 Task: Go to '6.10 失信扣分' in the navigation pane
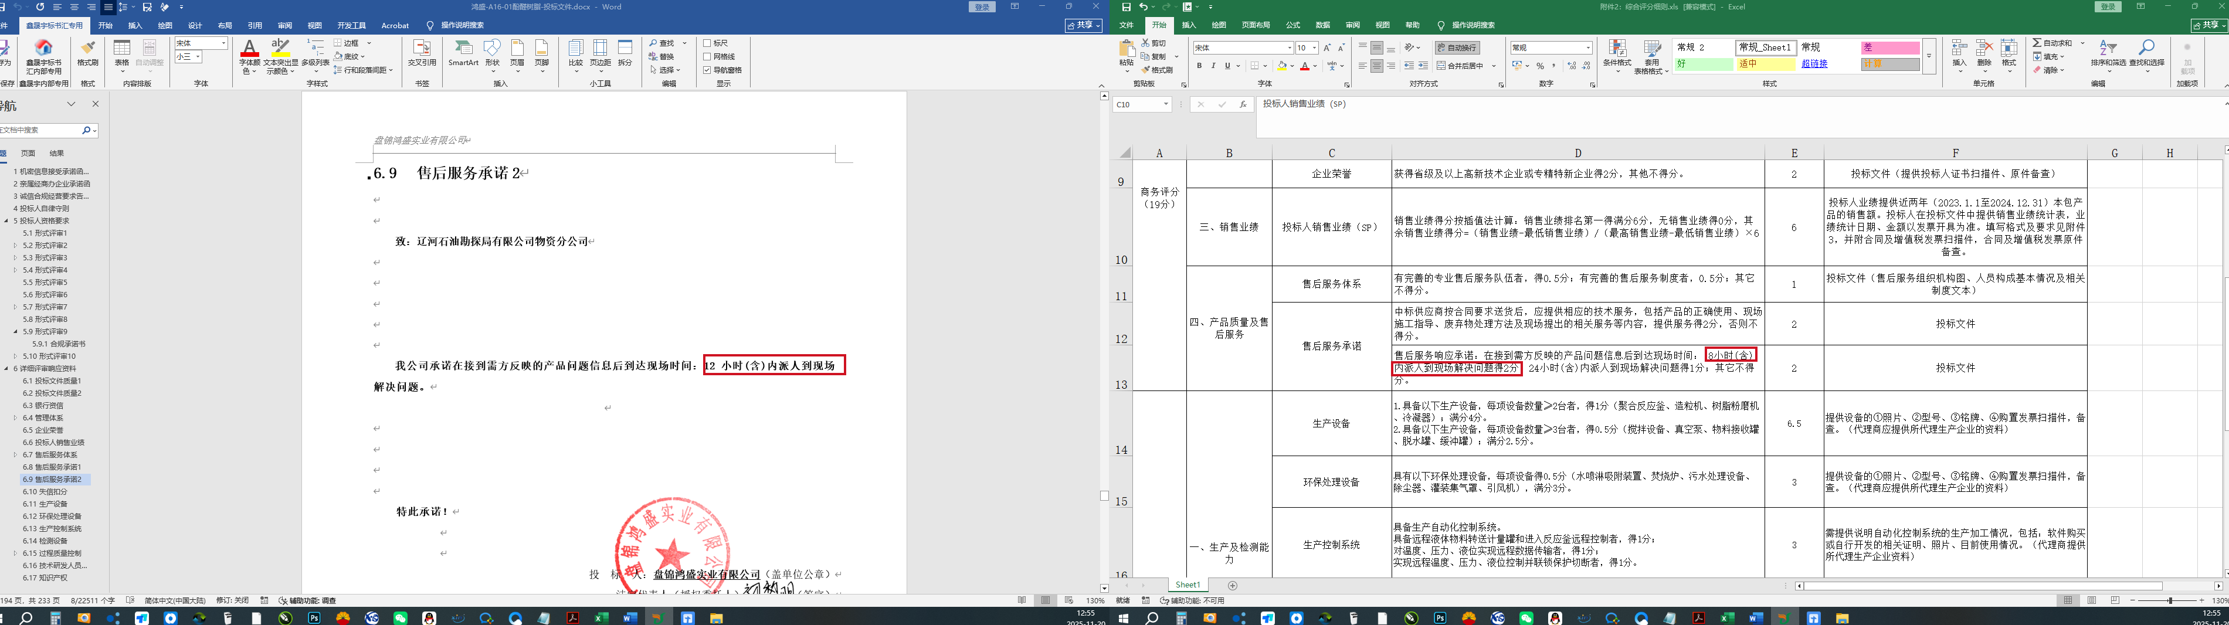(45, 492)
